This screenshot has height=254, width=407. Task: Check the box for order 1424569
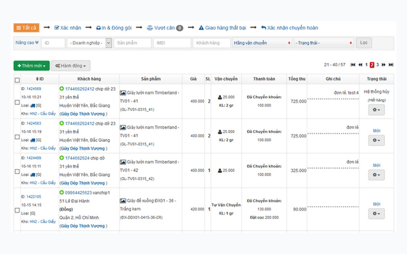(17, 102)
